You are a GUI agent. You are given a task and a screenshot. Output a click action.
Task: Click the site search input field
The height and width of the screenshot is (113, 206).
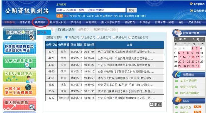[91, 10]
